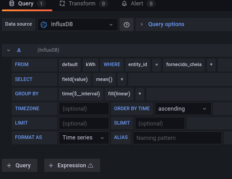Viewport: 232px width, 179px height.
Task: Select the default retention policy segment
Action: pos(70,65)
